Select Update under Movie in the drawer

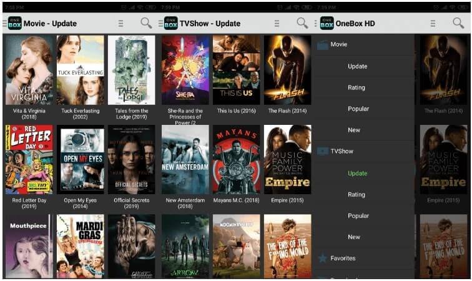click(357, 66)
